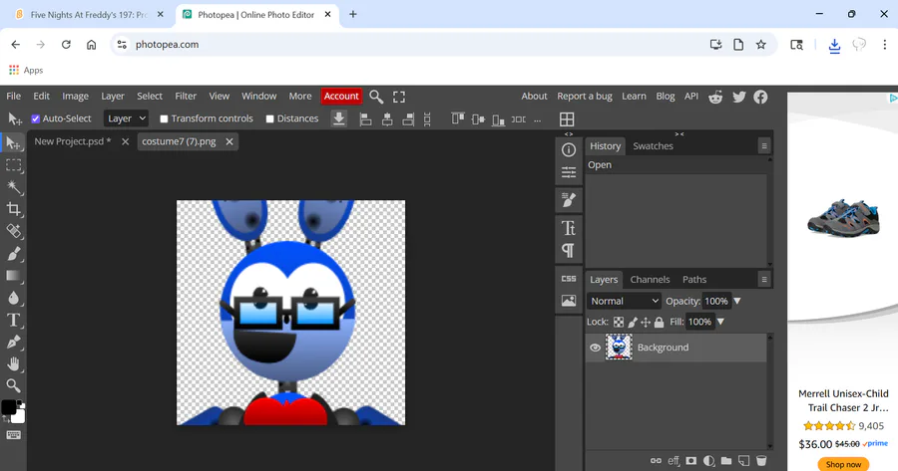Toggle lock transparent pixels icon
898x471 pixels.
tap(619, 323)
